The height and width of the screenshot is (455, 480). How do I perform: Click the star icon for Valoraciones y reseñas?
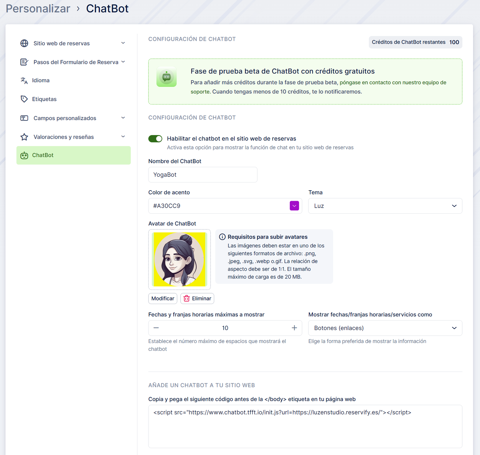pyautogui.click(x=24, y=137)
